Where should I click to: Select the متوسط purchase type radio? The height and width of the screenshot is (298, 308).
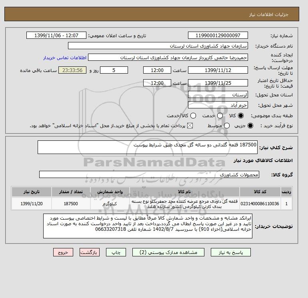227,126
